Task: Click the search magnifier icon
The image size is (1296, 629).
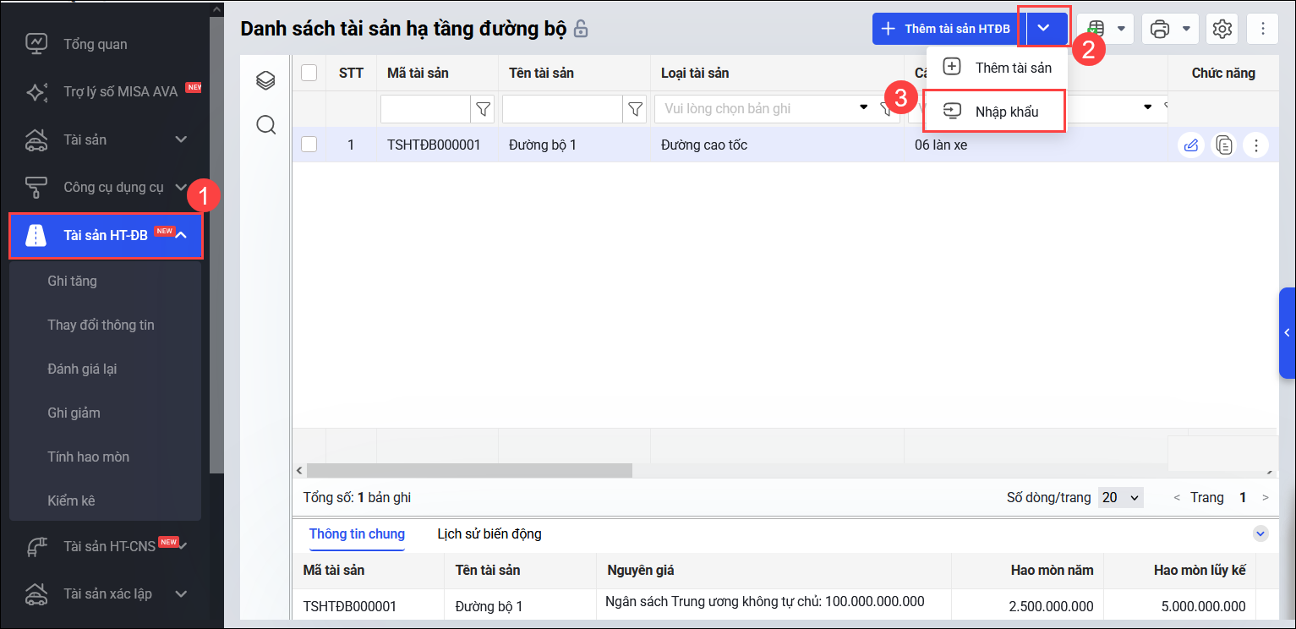Action: [265, 125]
